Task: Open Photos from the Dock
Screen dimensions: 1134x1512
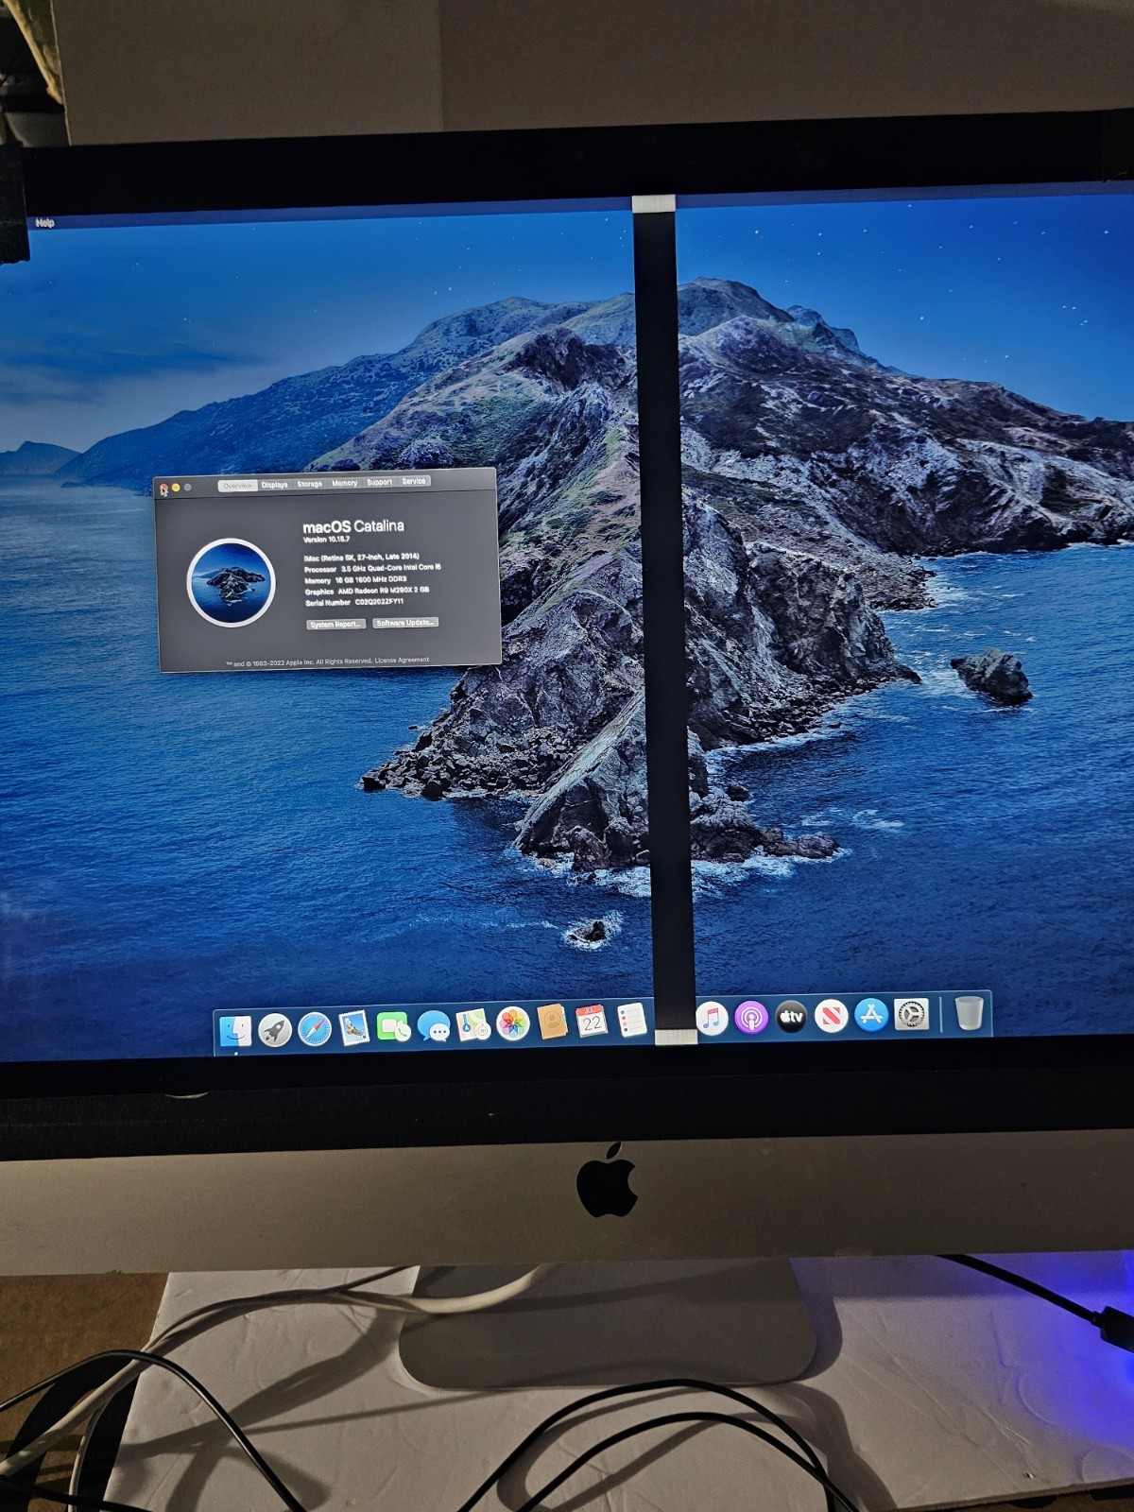Action: click(513, 1023)
